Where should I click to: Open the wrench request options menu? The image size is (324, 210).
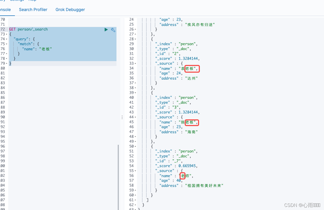click(x=113, y=30)
